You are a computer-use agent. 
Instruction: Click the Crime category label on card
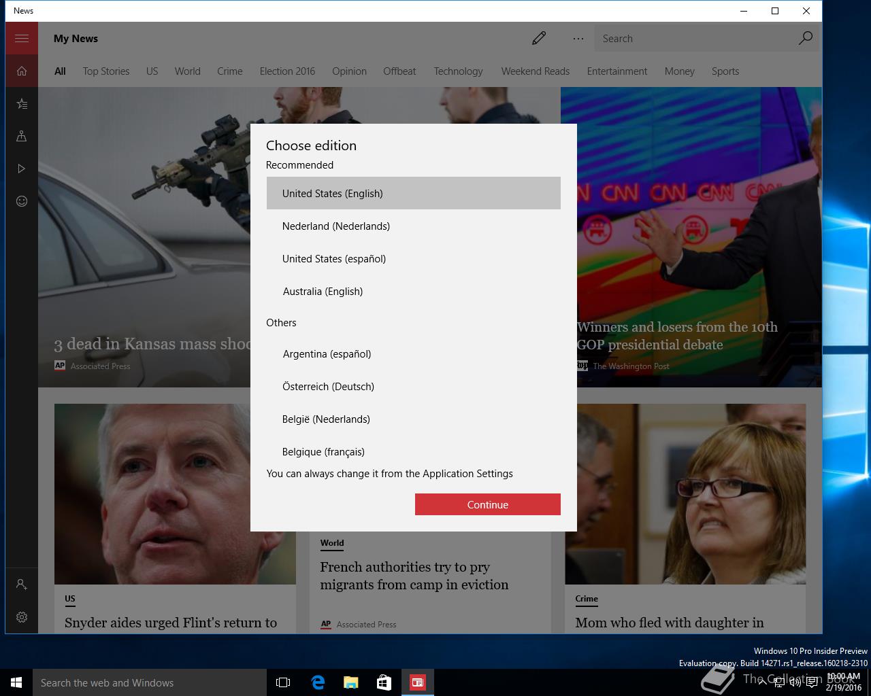(x=587, y=599)
